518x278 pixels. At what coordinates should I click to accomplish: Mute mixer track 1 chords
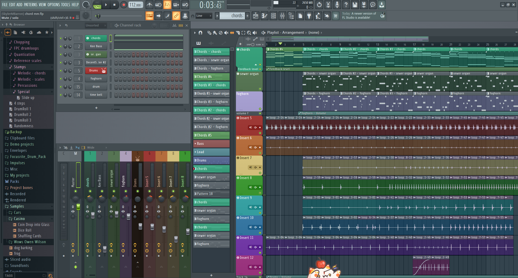point(90,191)
